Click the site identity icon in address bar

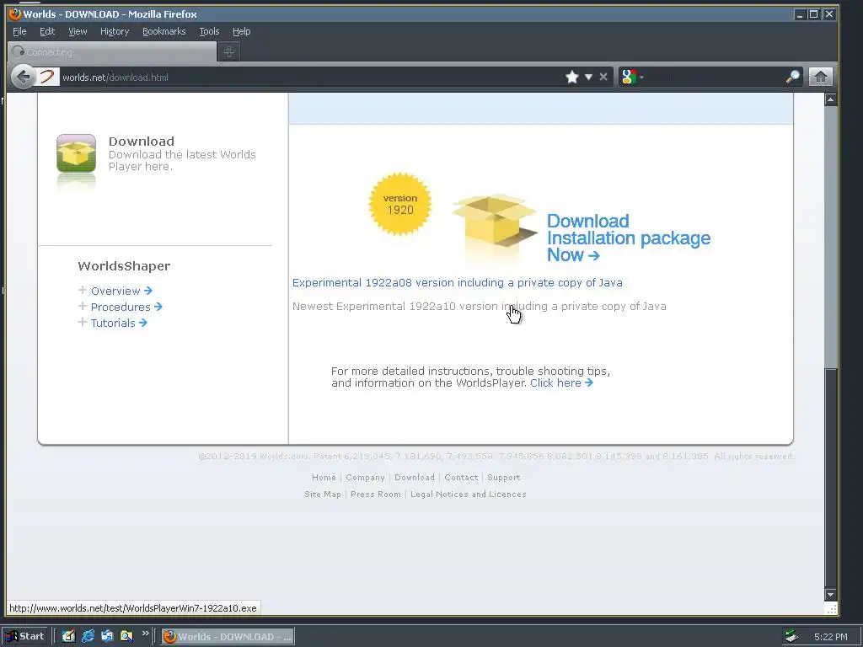point(47,77)
